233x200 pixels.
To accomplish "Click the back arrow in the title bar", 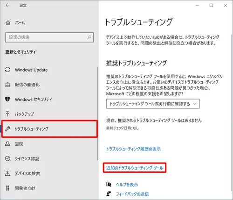I will click(7, 5).
